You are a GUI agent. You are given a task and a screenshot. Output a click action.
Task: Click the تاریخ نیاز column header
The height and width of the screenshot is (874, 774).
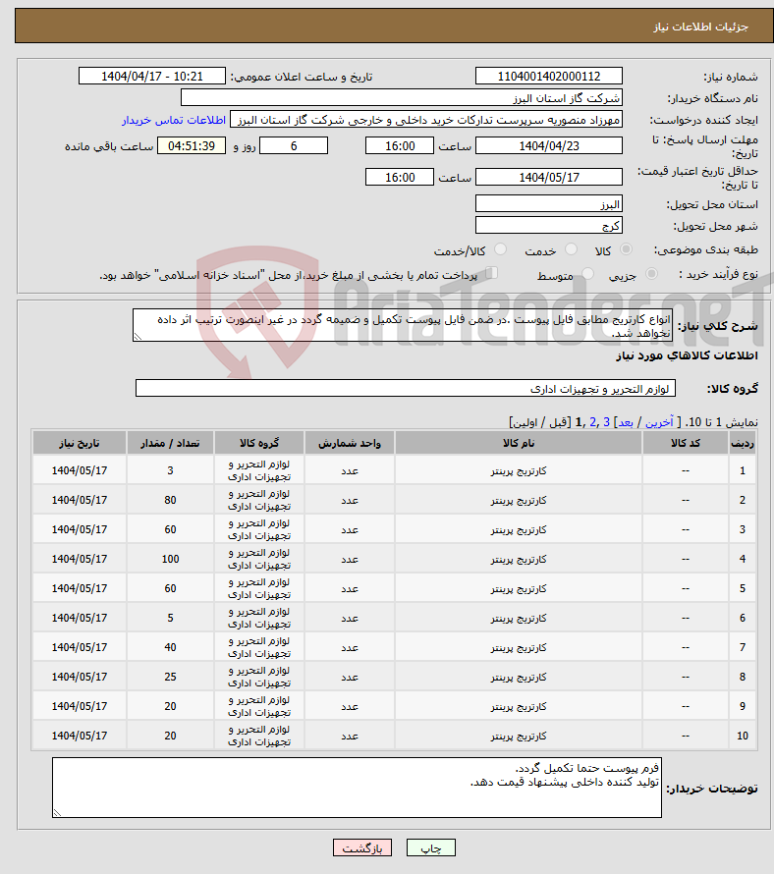click(x=80, y=443)
